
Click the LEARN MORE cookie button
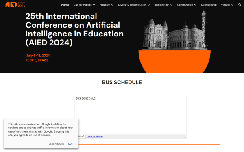point(56,144)
